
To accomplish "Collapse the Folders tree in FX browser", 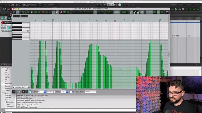I will point(2,93).
